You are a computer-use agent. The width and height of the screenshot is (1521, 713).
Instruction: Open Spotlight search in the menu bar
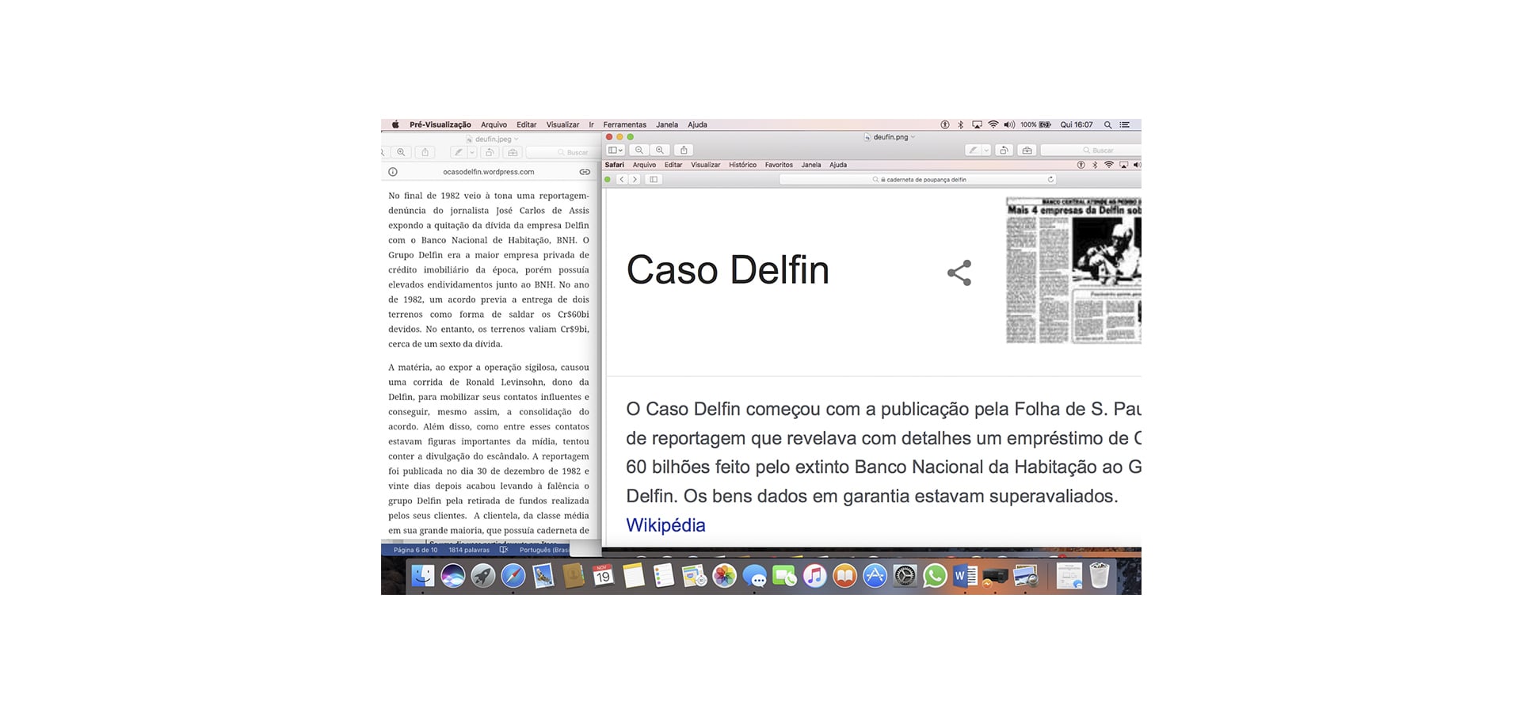(x=1107, y=125)
